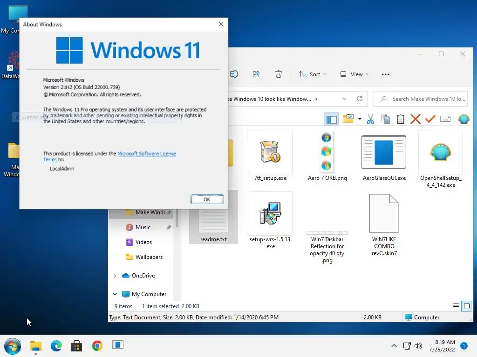
Task: Click the Search Make Windows 10 field
Action: coord(421,99)
